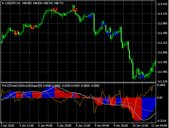The height and width of the screenshot is (128, 169).
Task: Select the first blue buy arrow near 113.135
Action: tap(90, 16)
